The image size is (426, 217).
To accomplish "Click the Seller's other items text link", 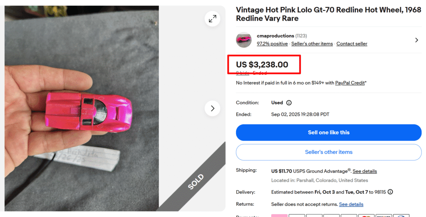I will (312, 44).
